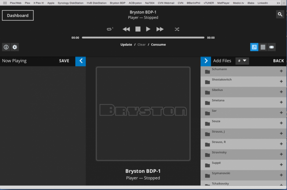Add the Schumann folder to the queue
Screen dimensions: 287x190
[x=281, y=71]
